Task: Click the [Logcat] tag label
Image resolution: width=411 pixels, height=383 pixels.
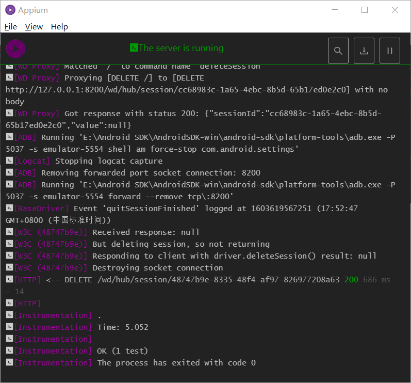Action: 32,161
